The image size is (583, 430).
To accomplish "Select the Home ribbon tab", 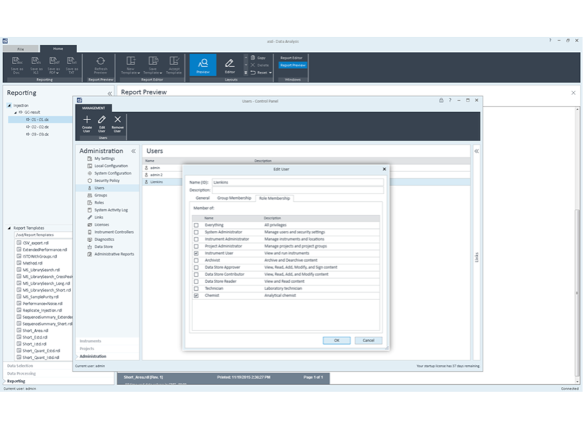I will 58,49.
